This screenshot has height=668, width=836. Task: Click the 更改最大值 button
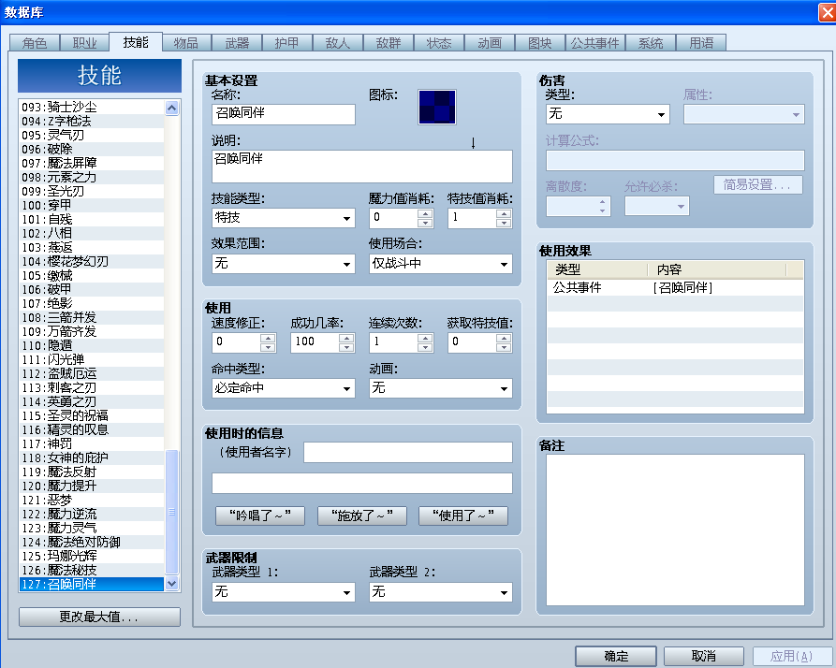click(x=99, y=617)
